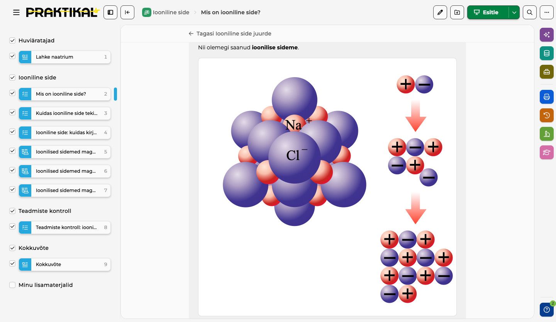The width and height of the screenshot is (556, 322).
Task: Select the Kokkuvõte lesson item
Action: click(65, 265)
